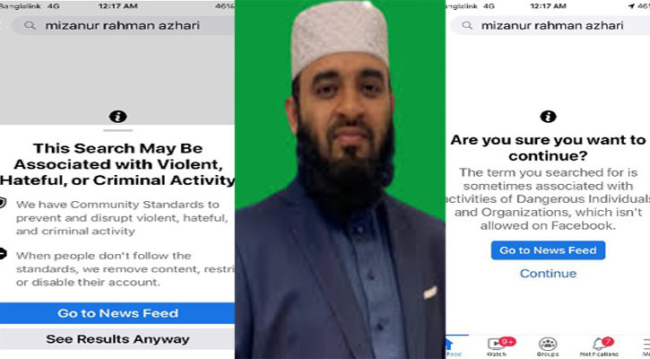Tap the info icon above 'Are you sure'
Screen dimensions: 650x359
pos(548,116)
